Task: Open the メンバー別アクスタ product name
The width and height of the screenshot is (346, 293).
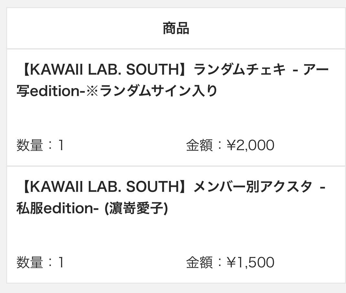Action: coord(252,187)
